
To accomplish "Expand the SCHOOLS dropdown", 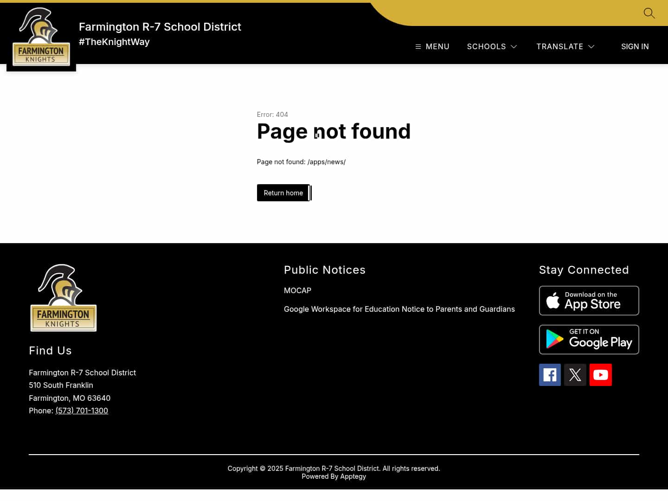I will pos(487,46).
